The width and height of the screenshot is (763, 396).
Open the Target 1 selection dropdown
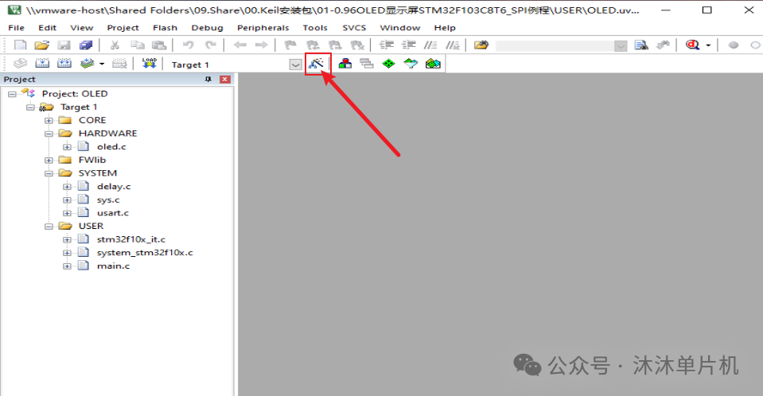pyautogui.click(x=295, y=64)
